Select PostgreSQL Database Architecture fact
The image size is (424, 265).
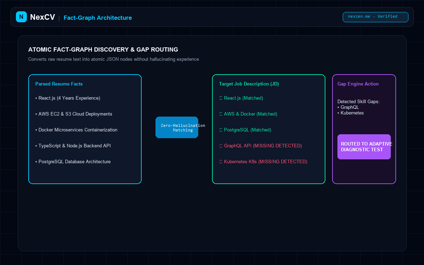[x=73, y=161]
